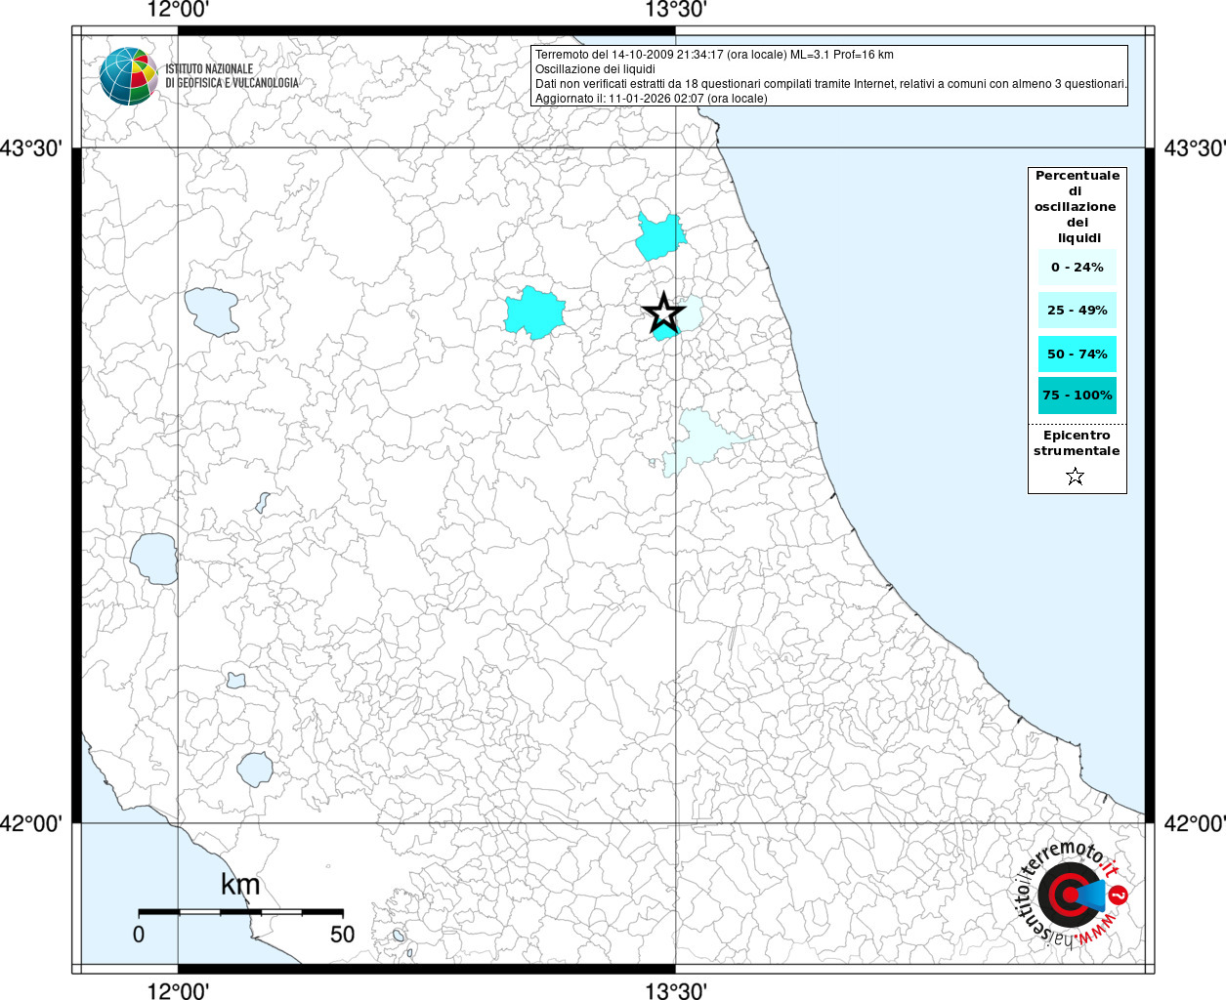Select Lake Bolsena on the map

coord(154,558)
